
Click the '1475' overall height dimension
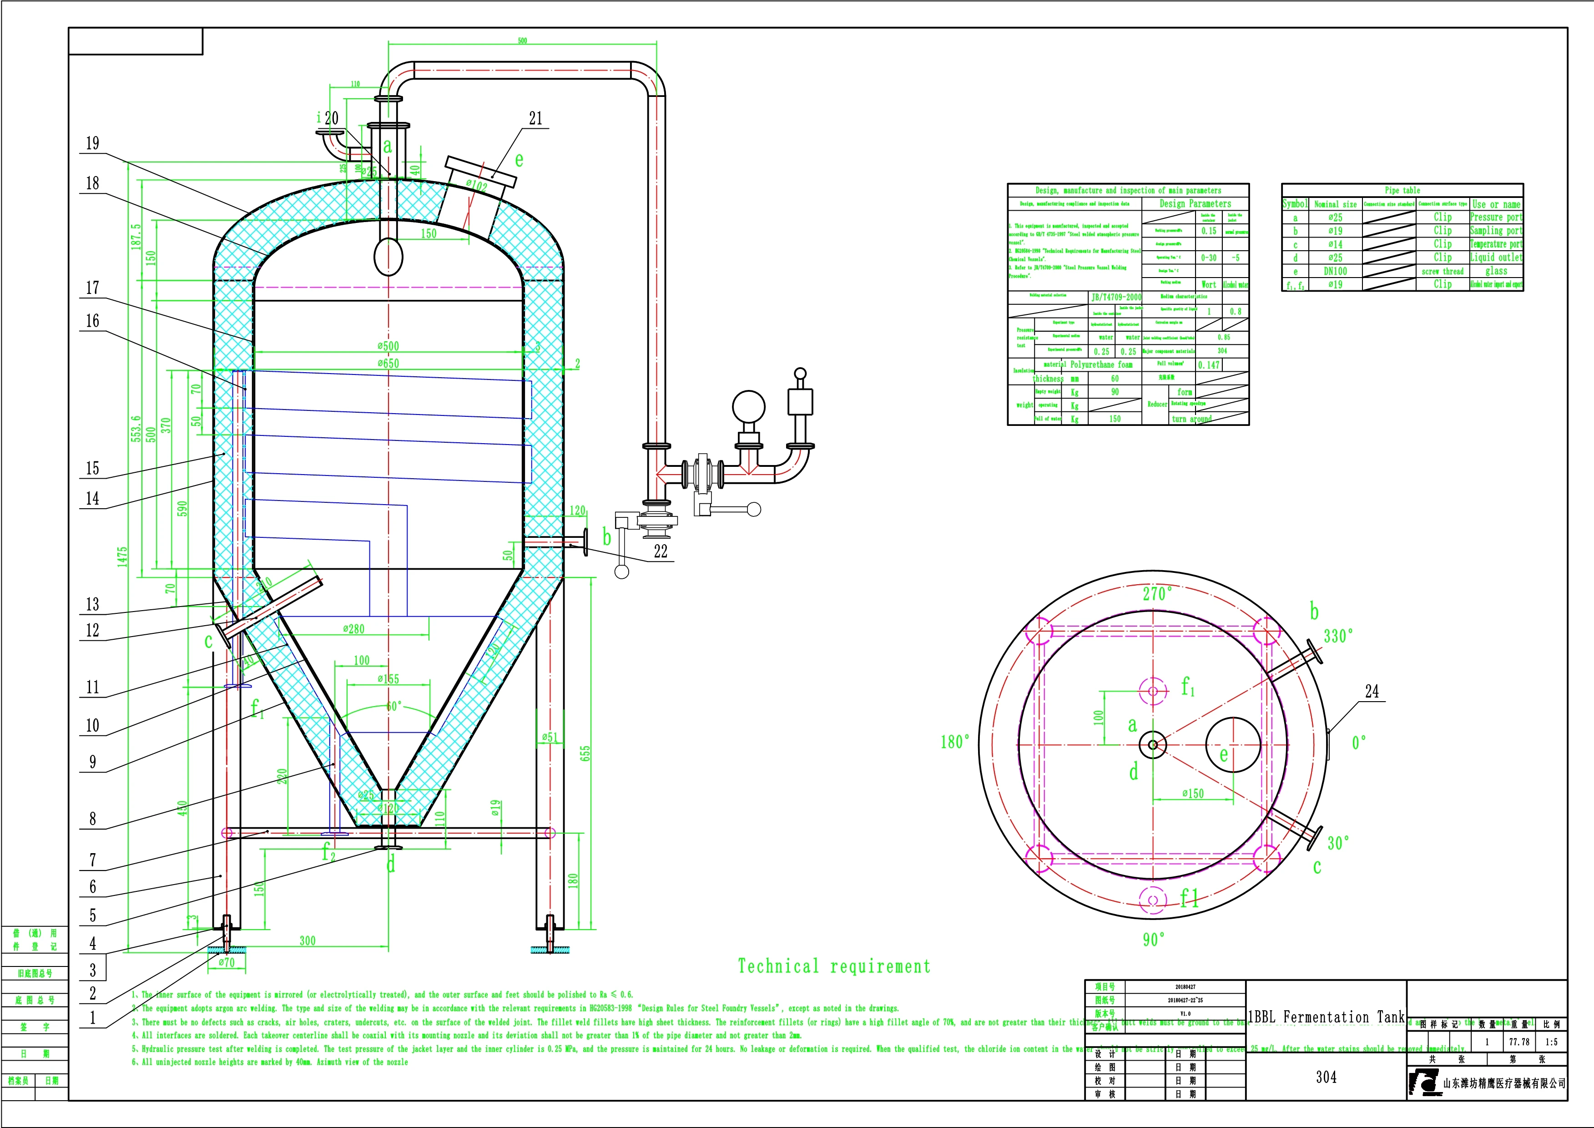[x=123, y=556]
